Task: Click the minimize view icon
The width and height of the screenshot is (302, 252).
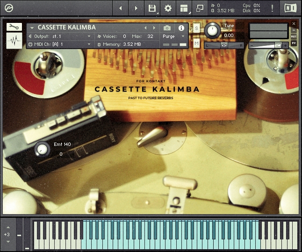Action: (x=200, y=8)
